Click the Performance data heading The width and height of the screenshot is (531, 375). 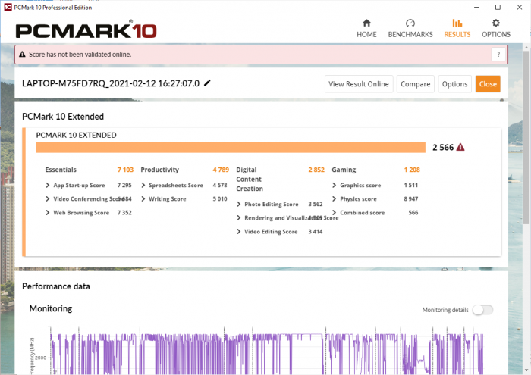(56, 286)
